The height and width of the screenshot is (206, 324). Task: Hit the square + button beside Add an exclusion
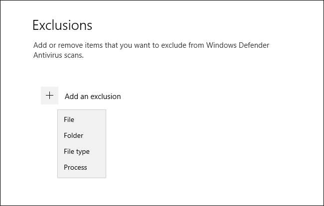click(49, 96)
